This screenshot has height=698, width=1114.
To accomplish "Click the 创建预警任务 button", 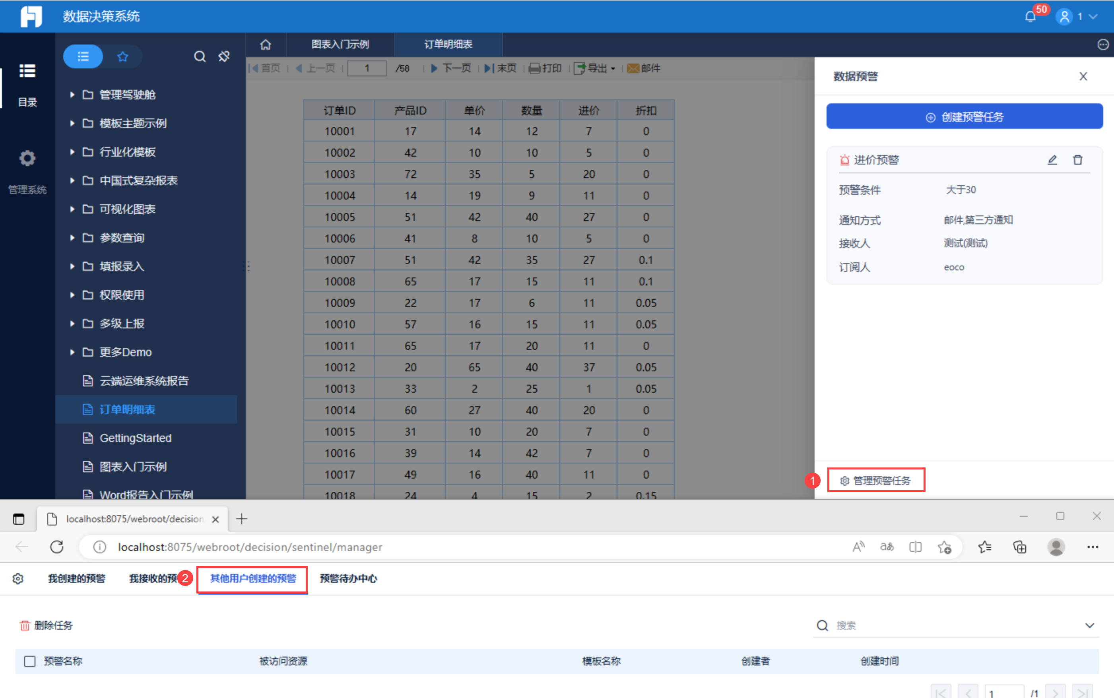I will point(965,117).
